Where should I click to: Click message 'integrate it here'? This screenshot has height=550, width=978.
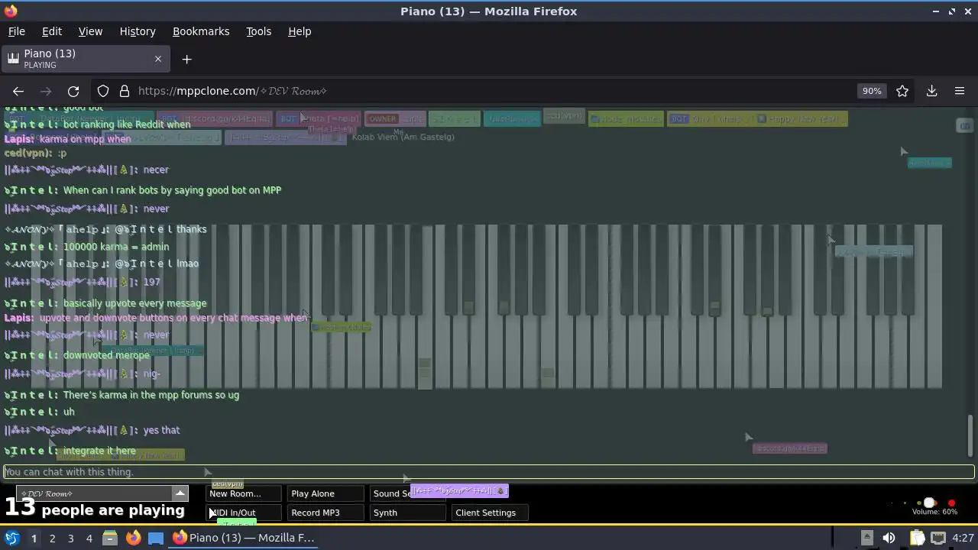click(99, 451)
